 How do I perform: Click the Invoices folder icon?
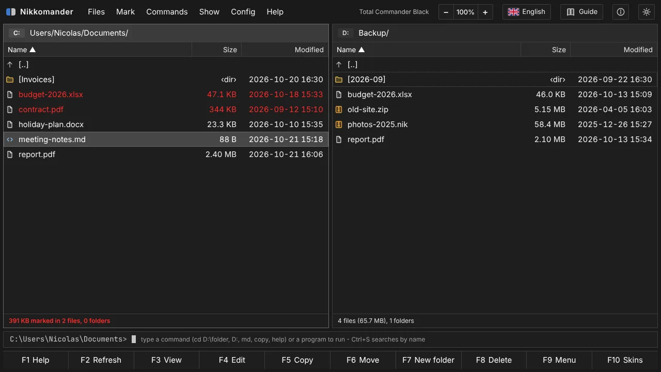[10, 80]
